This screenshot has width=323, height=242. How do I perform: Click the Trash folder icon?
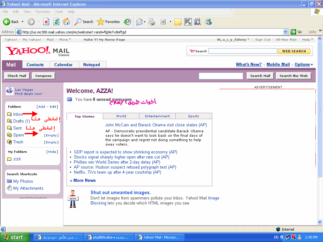click(x=9, y=142)
